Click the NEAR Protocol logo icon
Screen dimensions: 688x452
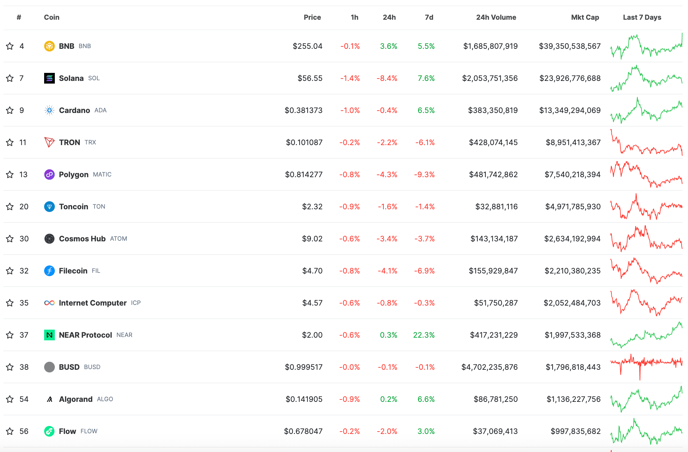[x=49, y=335]
